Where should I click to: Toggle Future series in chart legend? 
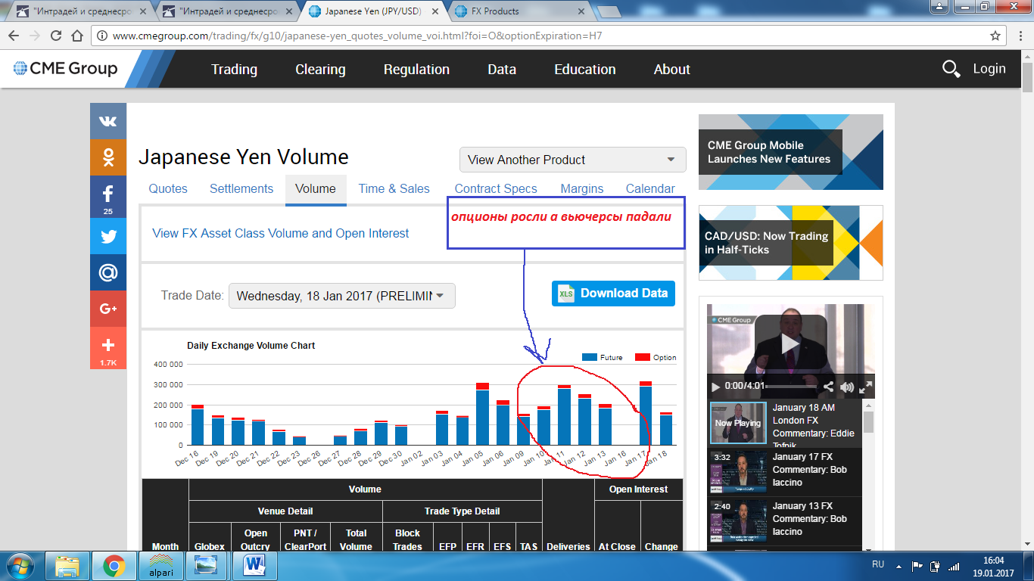click(603, 357)
